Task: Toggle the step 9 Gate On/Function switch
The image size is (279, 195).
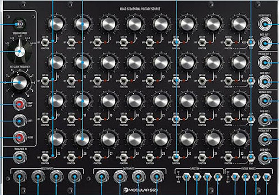Action: pyautogui.click(x=45, y=82)
